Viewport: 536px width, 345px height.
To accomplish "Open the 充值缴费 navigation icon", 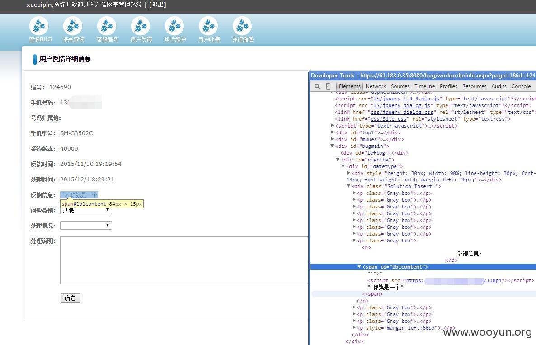I will pyautogui.click(x=242, y=26).
